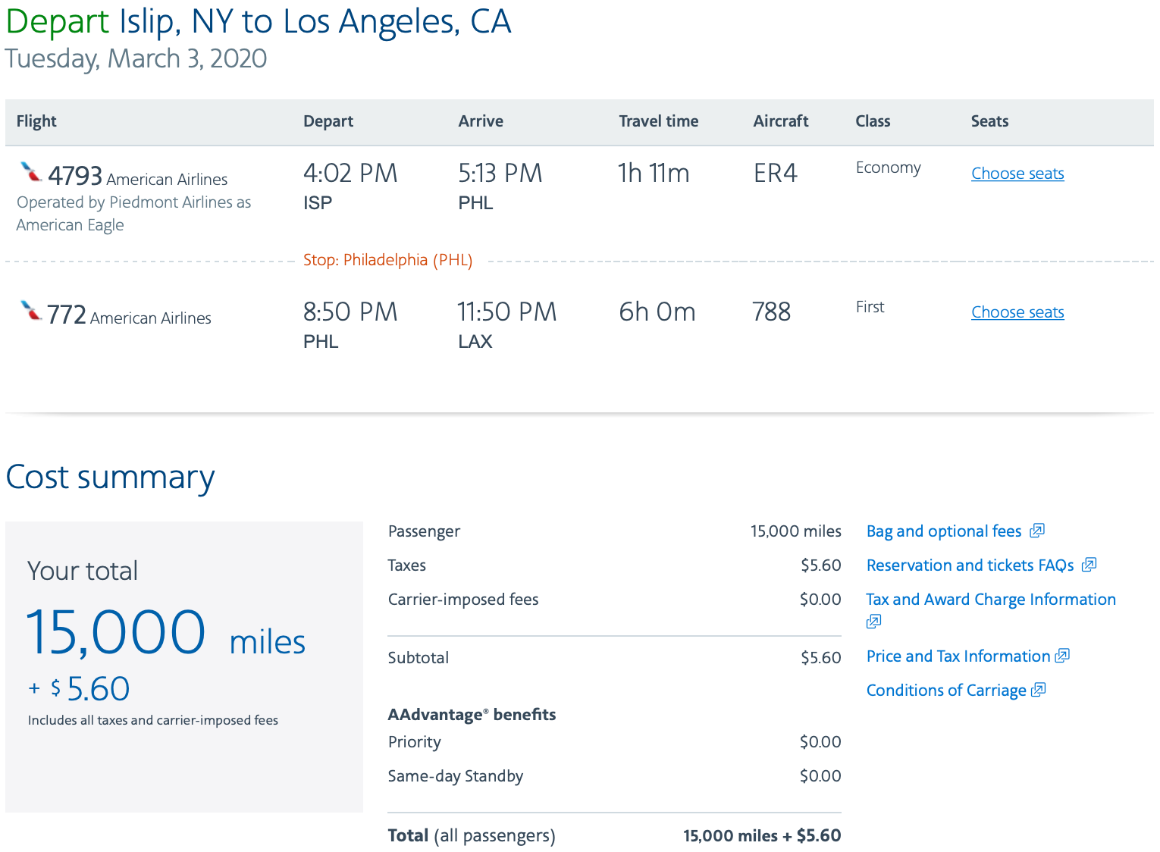Click the ER4 aircraft code
This screenshot has width=1160, height=852.
(x=775, y=174)
